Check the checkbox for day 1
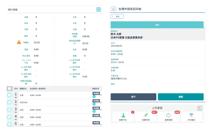The image size is (212, 132). click(x=9, y=95)
